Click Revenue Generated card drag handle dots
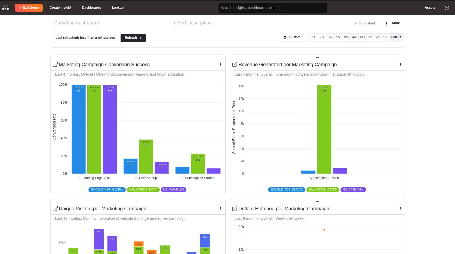 [x=318, y=58]
